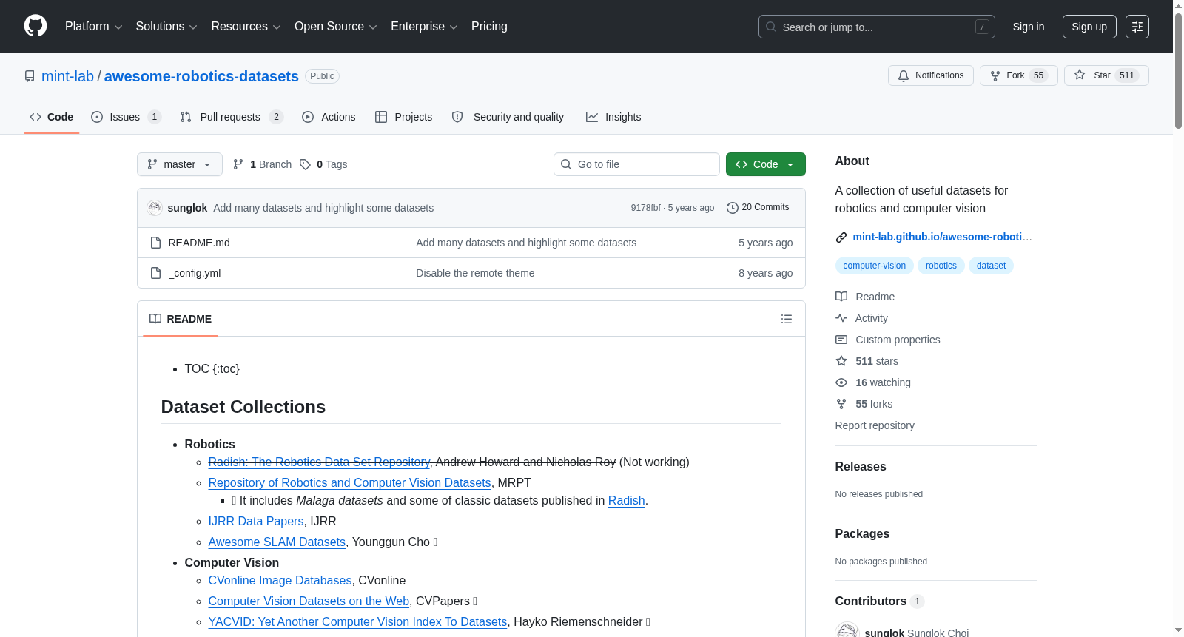This screenshot has width=1184, height=637.
Task: Click the Notifications bell button
Action: [930, 75]
